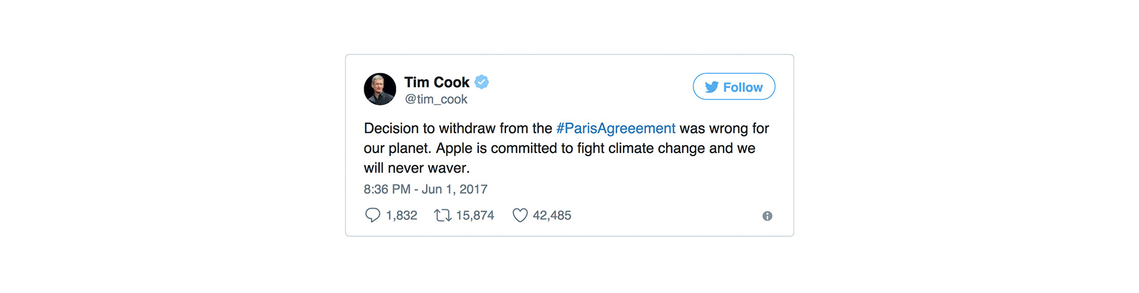Retweet using the retweet arrows icon
The image size is (1139, 293).
(443, 215)
